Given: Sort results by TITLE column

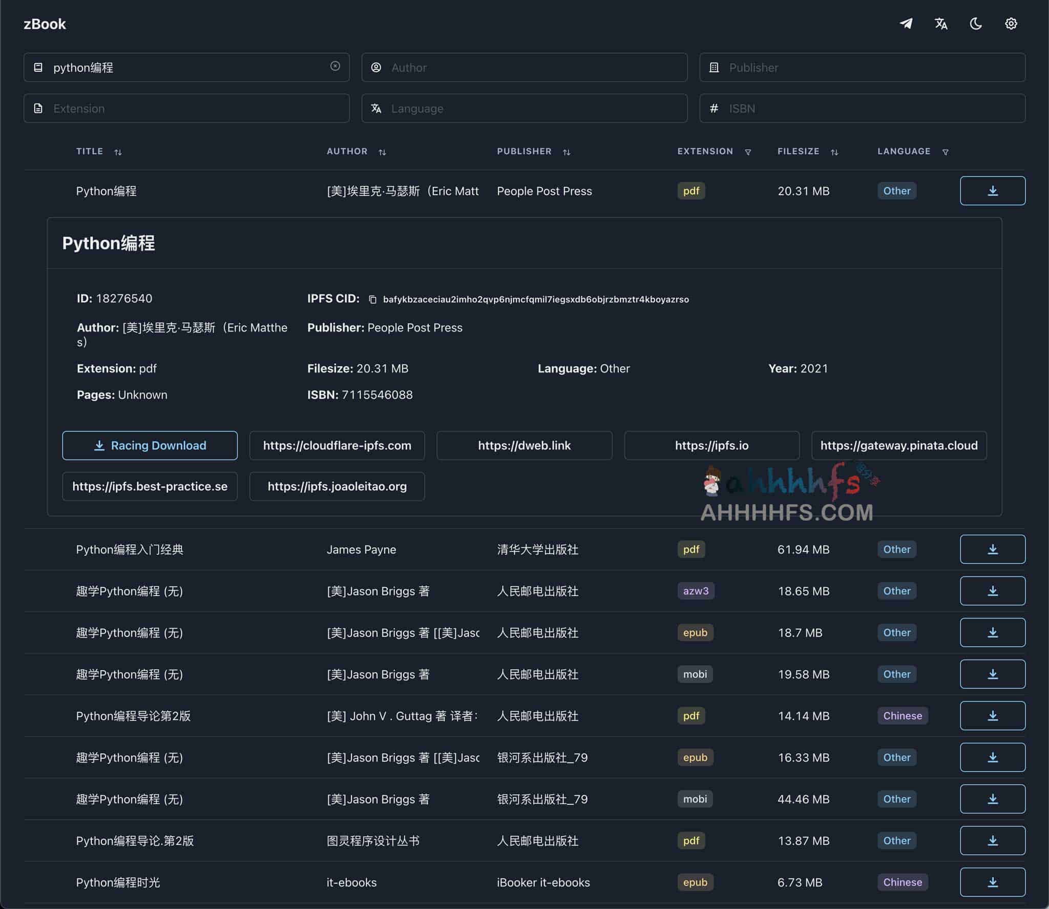Looking at the screenshot, I should coord(117,151).
